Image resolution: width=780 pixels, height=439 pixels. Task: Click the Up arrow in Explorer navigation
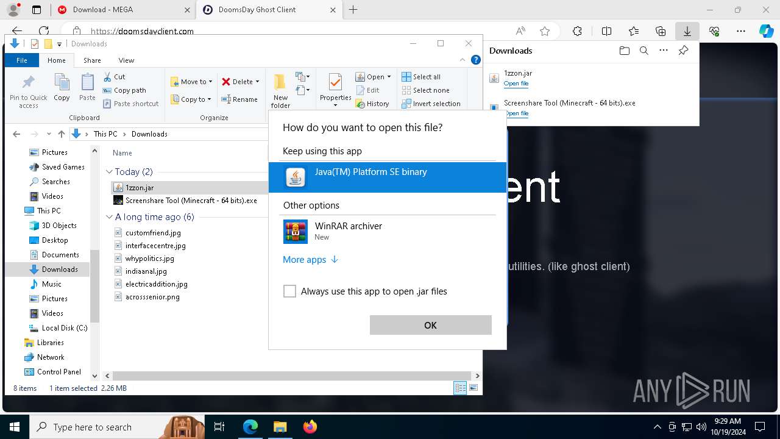tap(61, 134)
